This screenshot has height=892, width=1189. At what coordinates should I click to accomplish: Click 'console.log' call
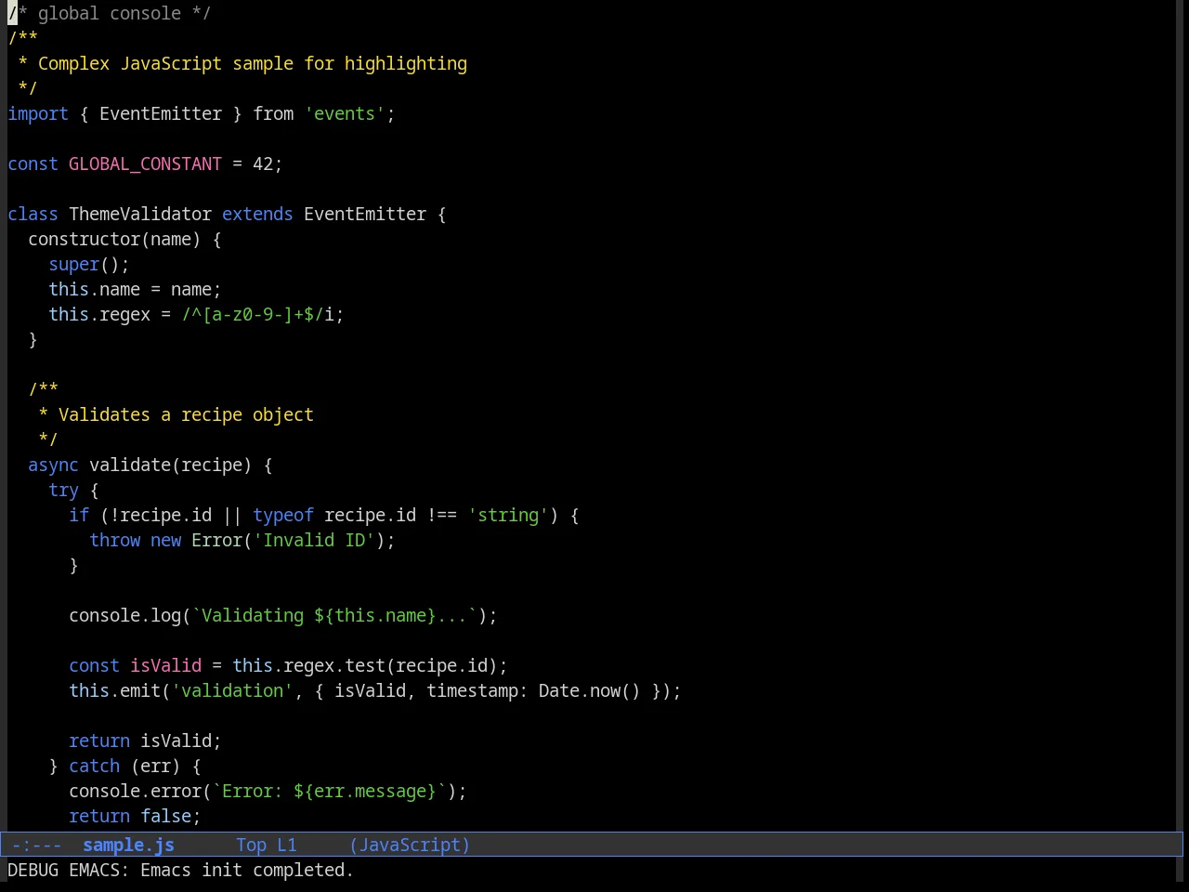pyautogui.click(x=124, y=615)
